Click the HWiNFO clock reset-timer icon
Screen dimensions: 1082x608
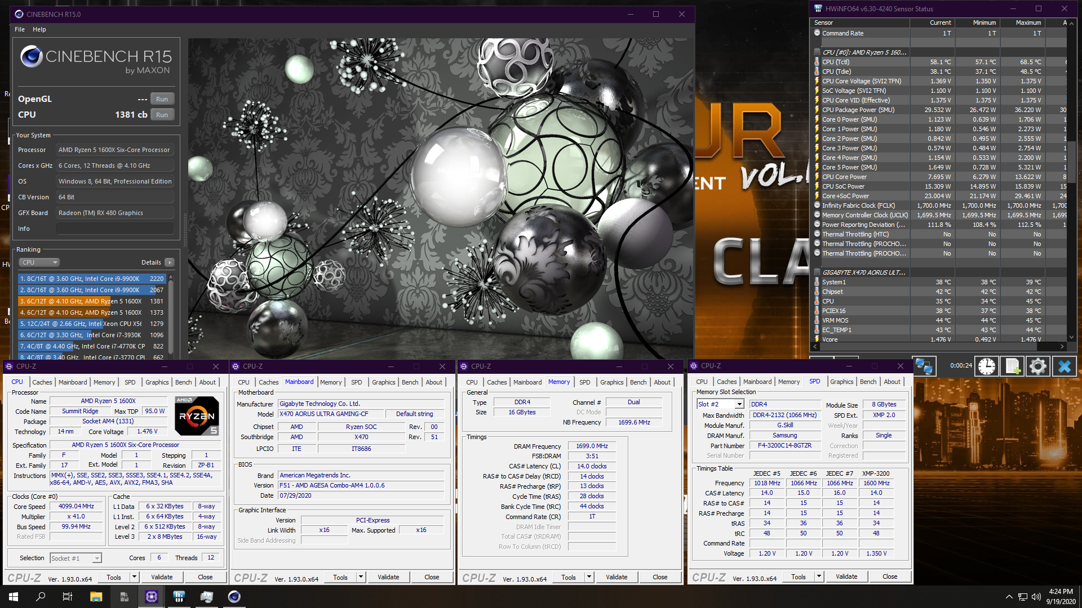tap(986, 366)
